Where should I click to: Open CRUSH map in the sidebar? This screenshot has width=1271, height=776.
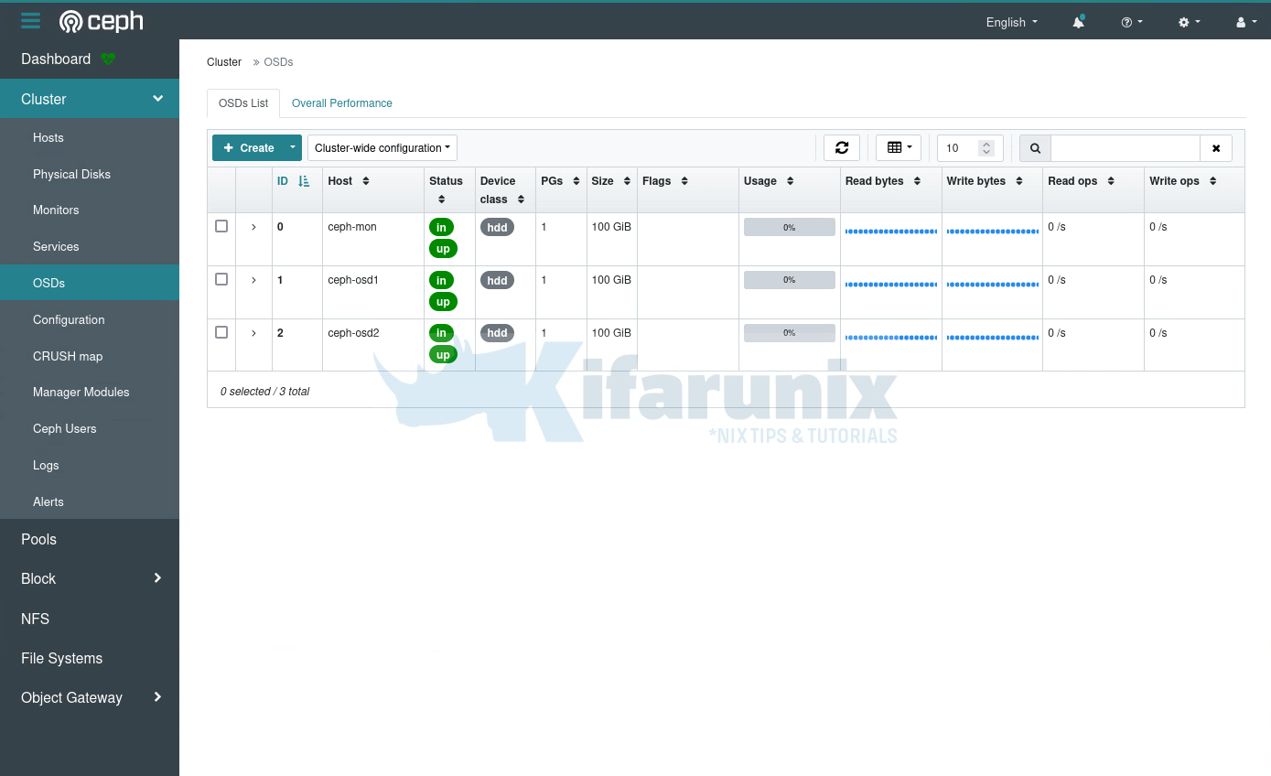click(x=68, y=356)
